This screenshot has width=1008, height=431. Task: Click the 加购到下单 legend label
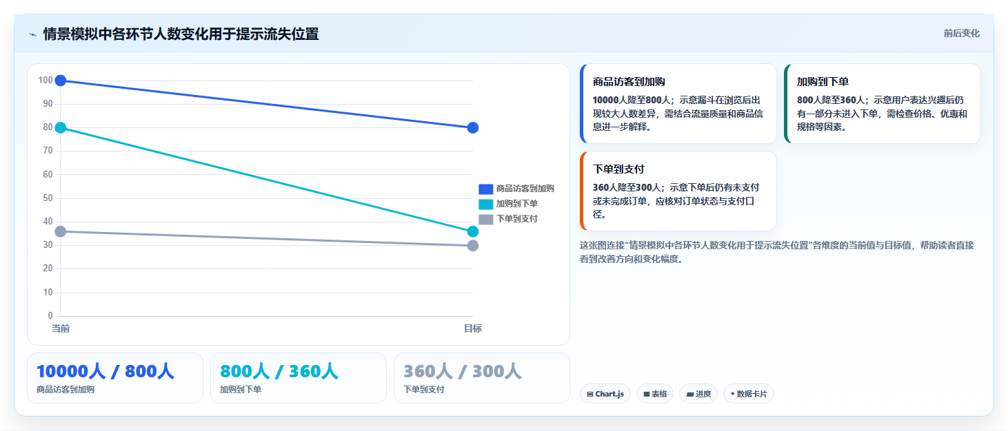(517, 204)
